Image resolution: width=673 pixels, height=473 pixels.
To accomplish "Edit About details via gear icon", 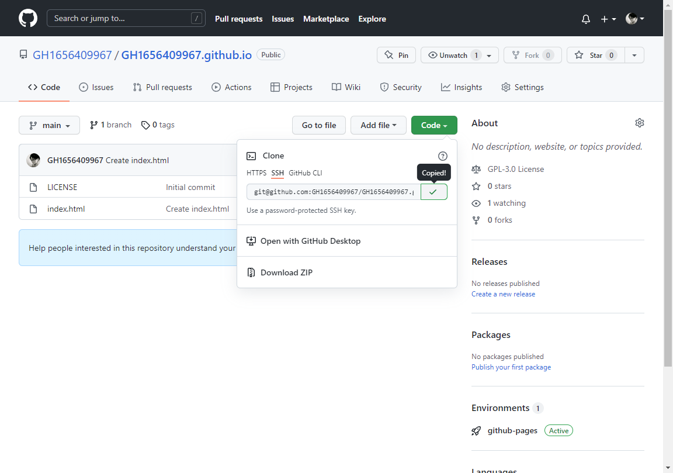I will pyautogui.click(x=639, y=123).
